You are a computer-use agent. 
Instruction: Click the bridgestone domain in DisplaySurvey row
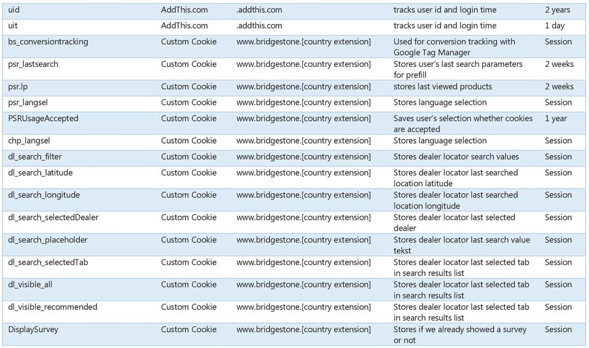[x=303, y=330]
